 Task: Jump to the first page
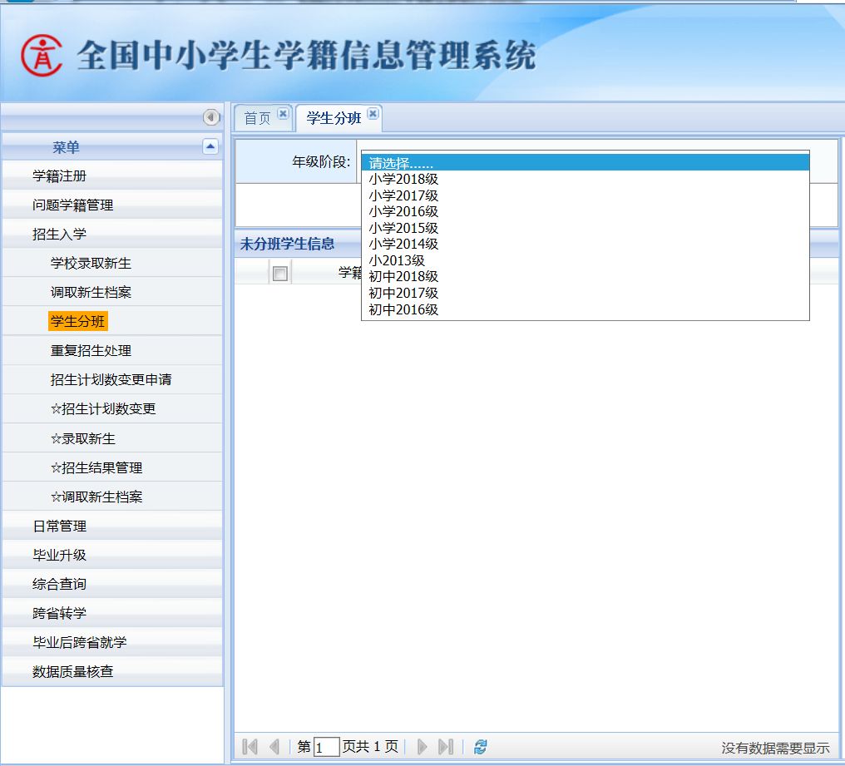pyautogui.click(x=249, y=746)
